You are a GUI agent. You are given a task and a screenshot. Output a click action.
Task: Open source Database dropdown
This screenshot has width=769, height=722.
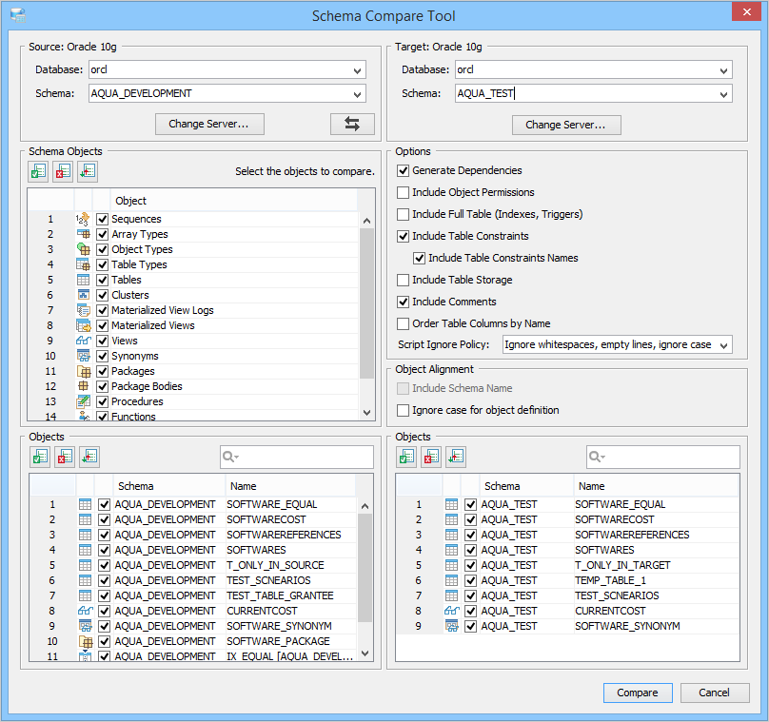click(357, 70)
